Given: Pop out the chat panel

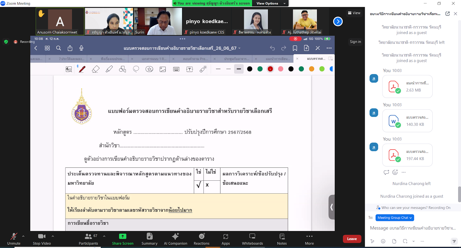Looking at the screenshot, I should tap(447, 14).
